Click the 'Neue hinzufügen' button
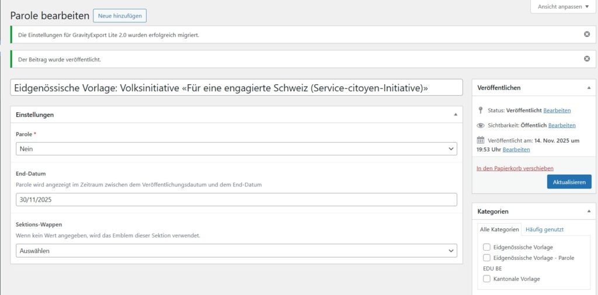598x295 pixels. [x=120, y=16]
